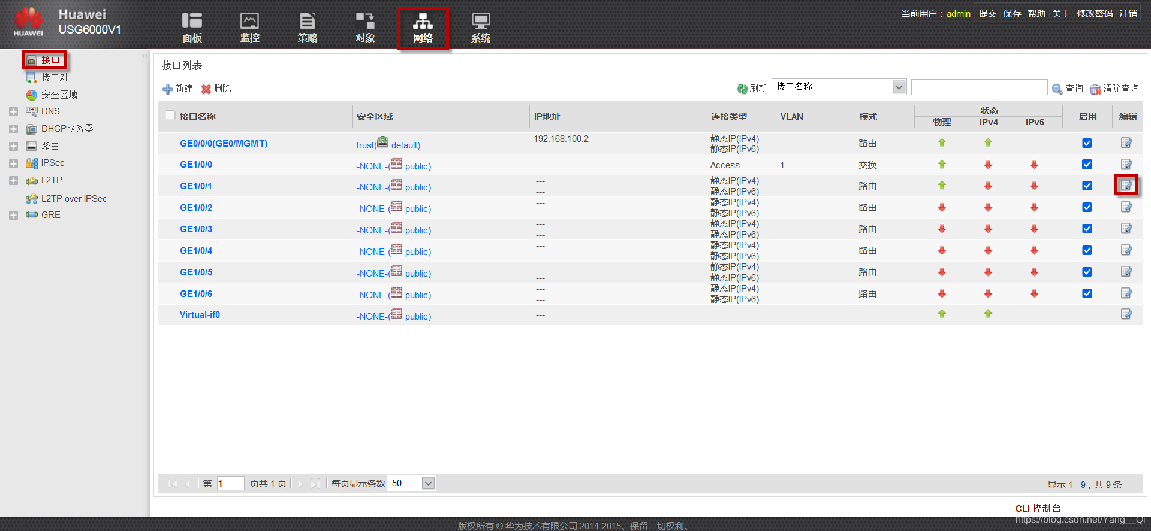Toggle enable checkbox for GE1/0/0
Image resolution: width=1151 pixels, height=531 pixels.
coord(1087,165)
